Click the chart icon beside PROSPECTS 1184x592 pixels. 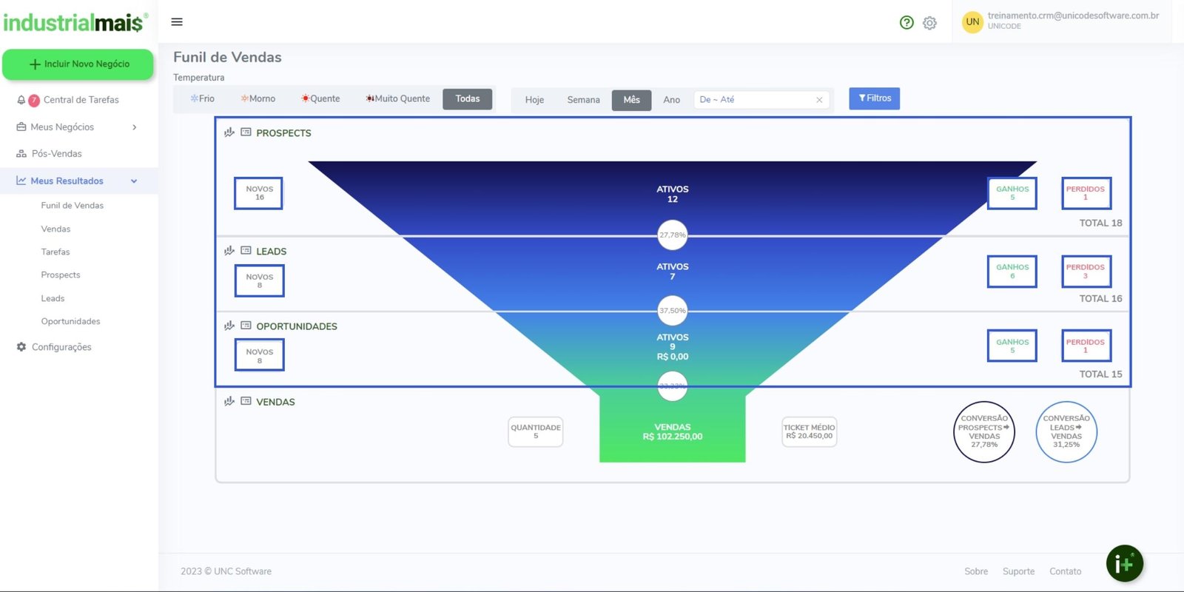pyautogui.click(x=229, y=132)
